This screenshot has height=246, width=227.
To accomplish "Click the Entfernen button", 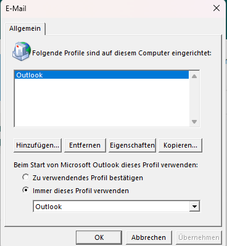I will (85, 145).
